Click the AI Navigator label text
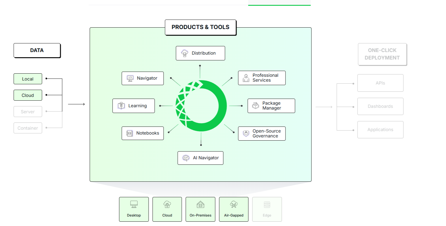 click(x=206, y=158)
